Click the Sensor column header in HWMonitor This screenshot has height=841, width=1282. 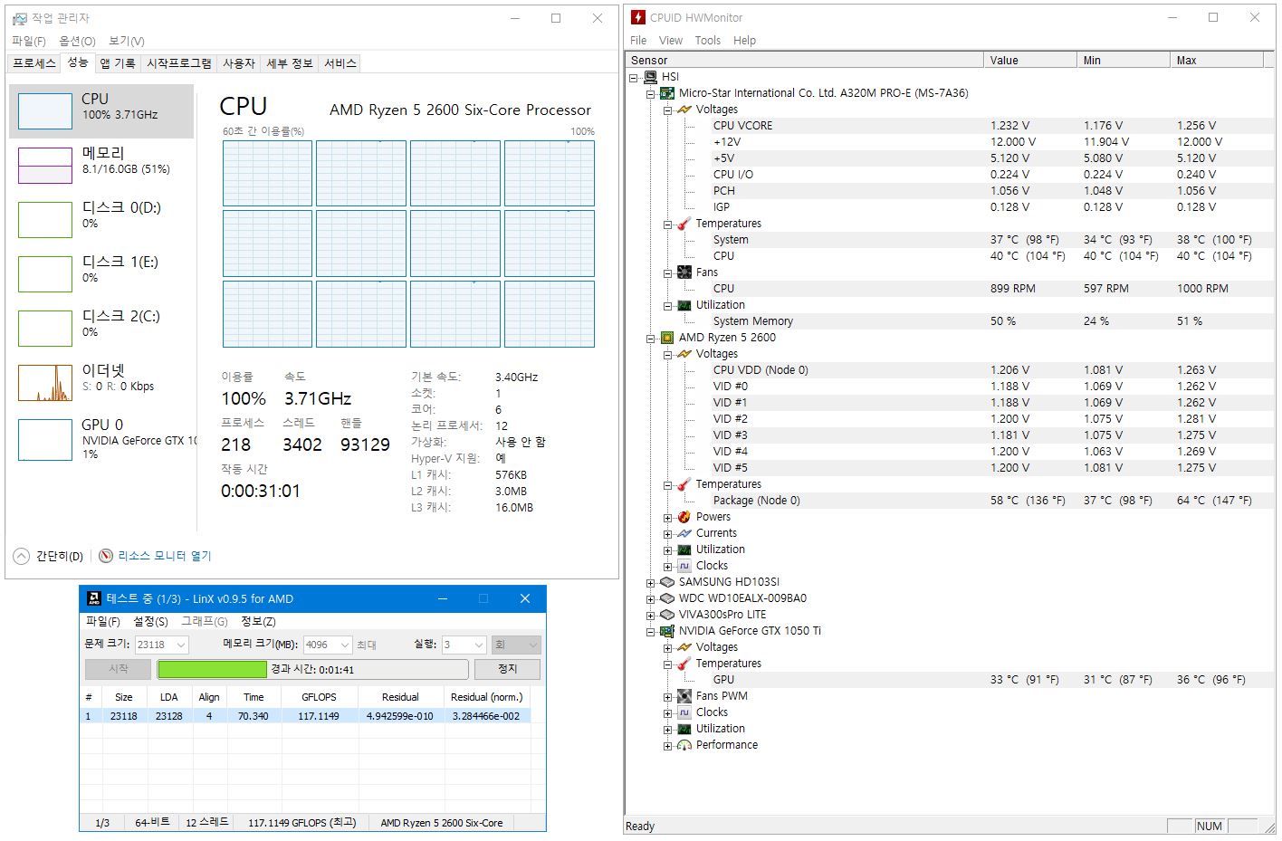[x=805, y=60]
